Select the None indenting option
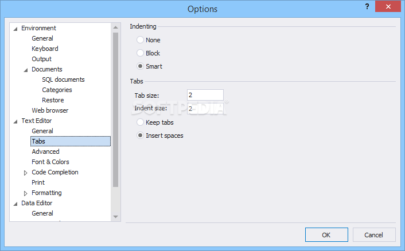The image size is (405, 251). point(140,40)
